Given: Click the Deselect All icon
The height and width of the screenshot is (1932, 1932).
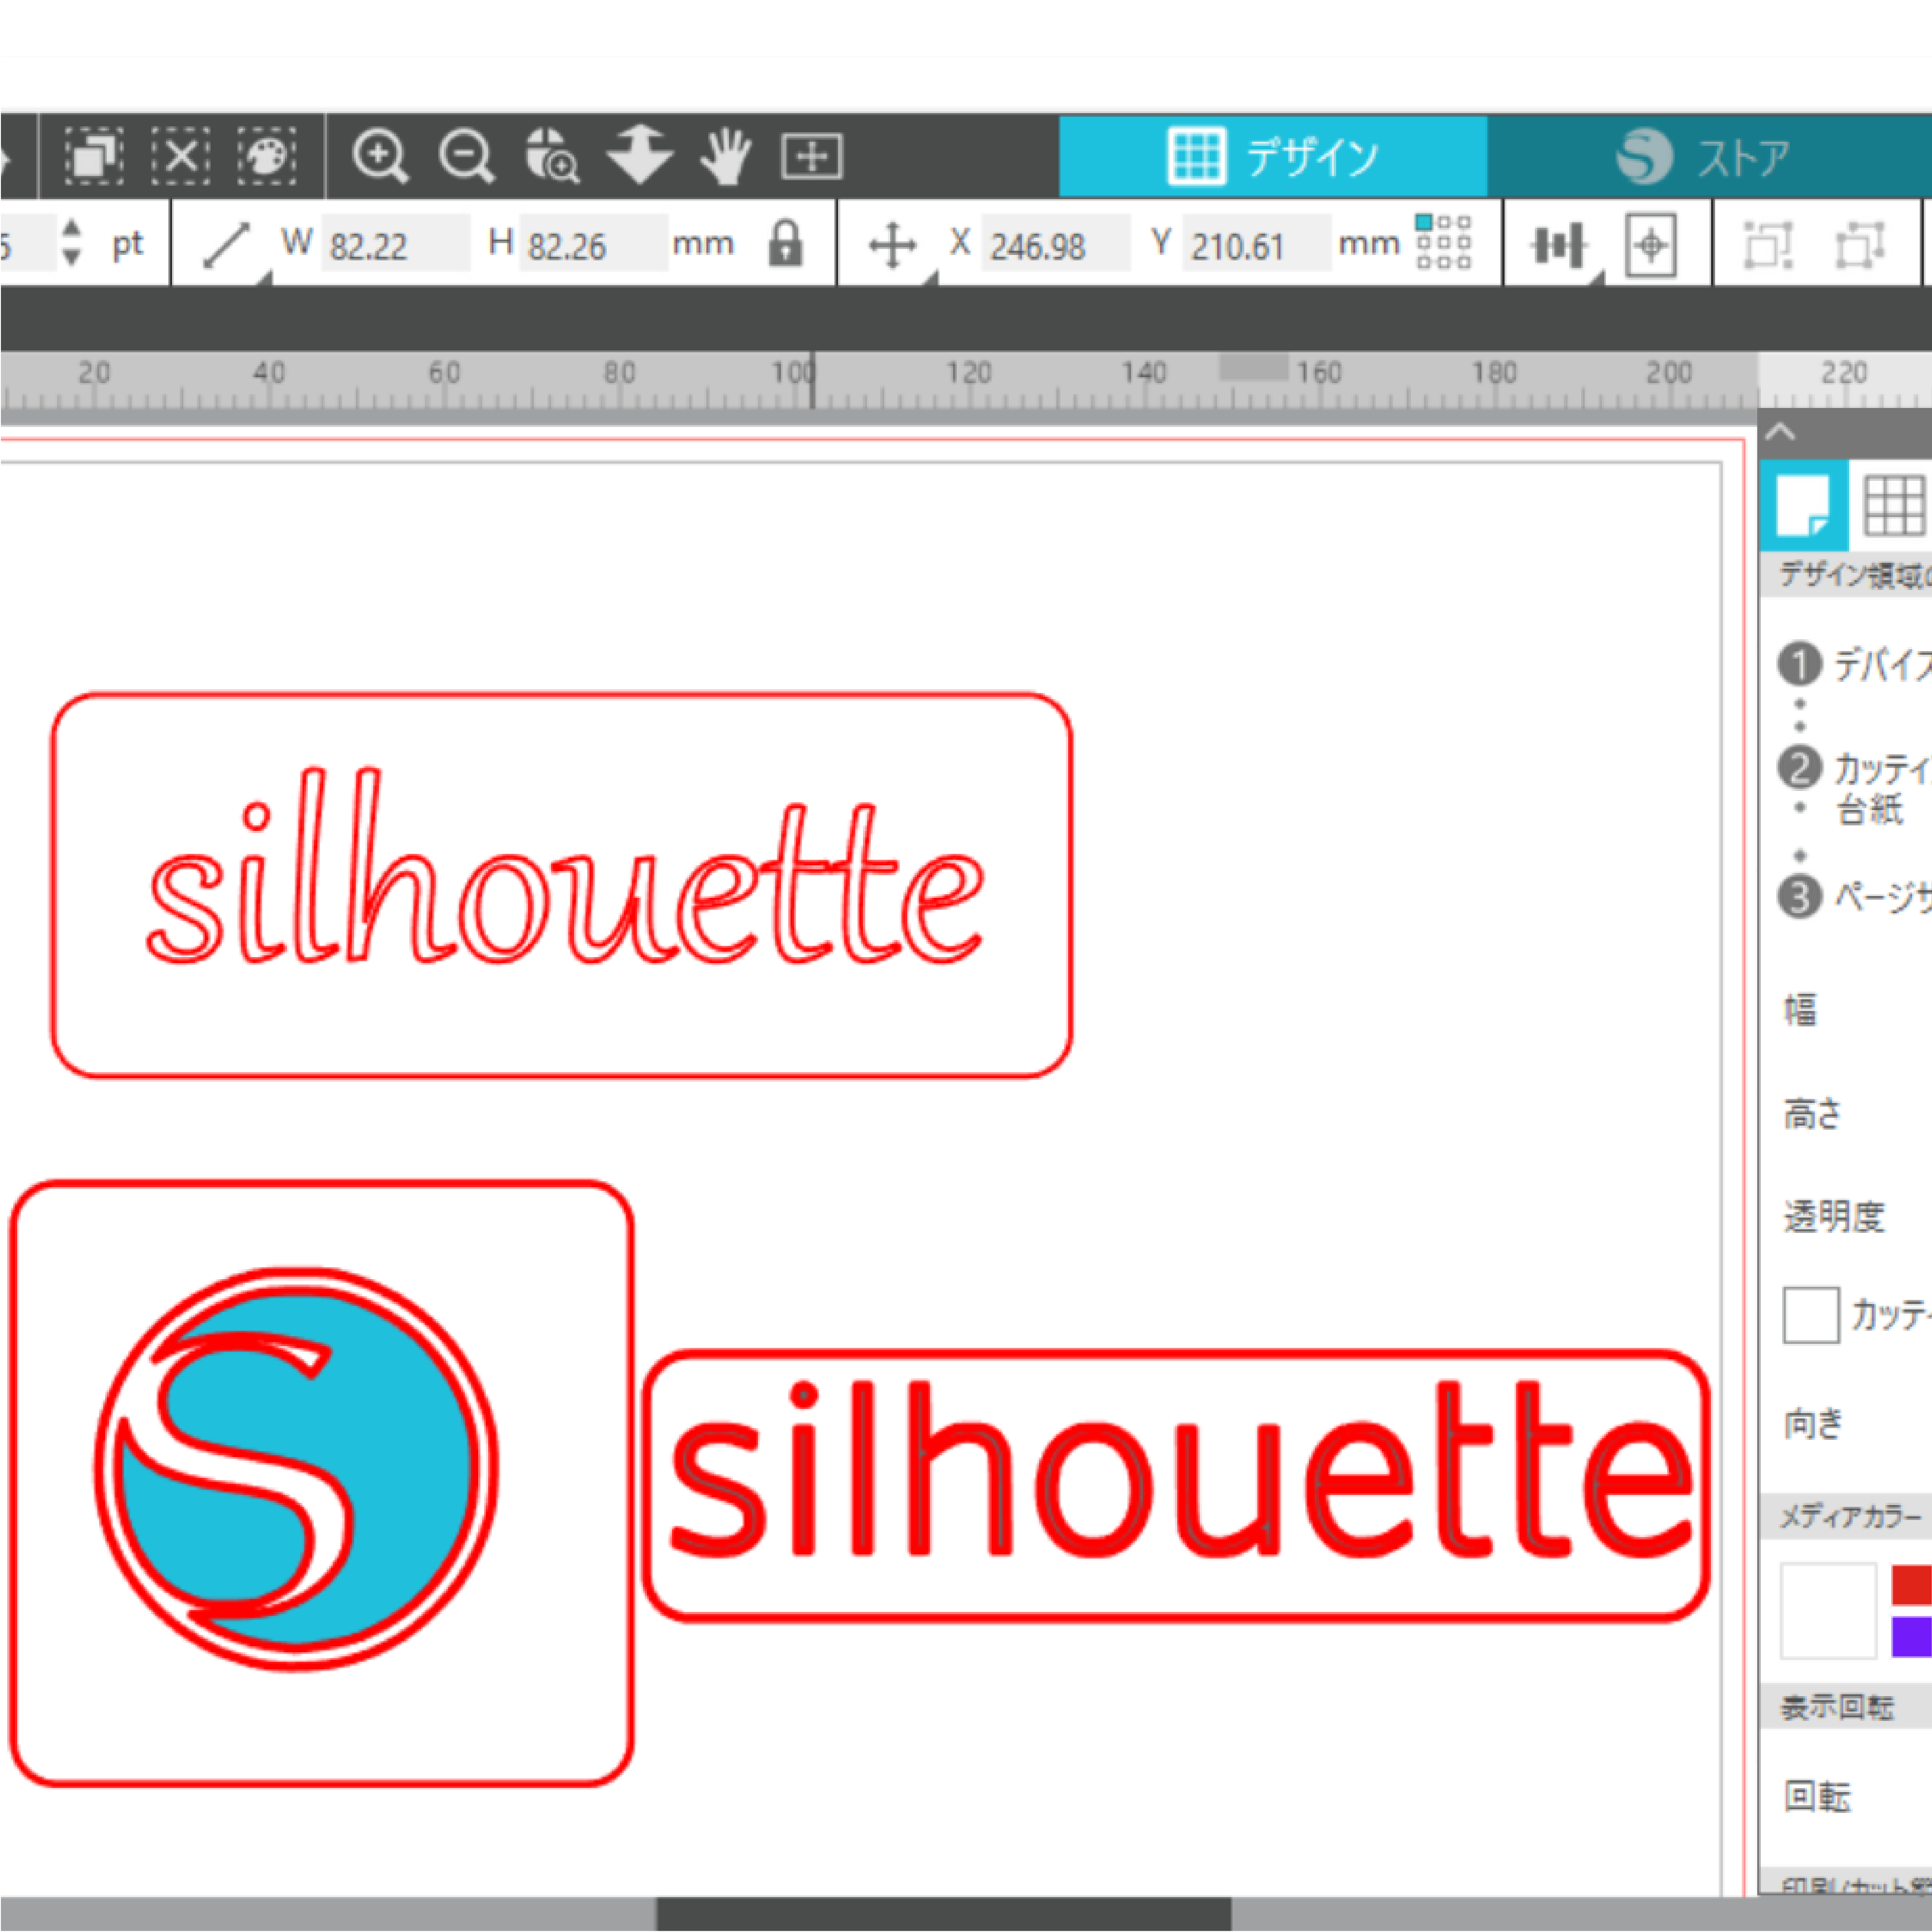Looking at the screenshot, I should click(x=180, y=156).
